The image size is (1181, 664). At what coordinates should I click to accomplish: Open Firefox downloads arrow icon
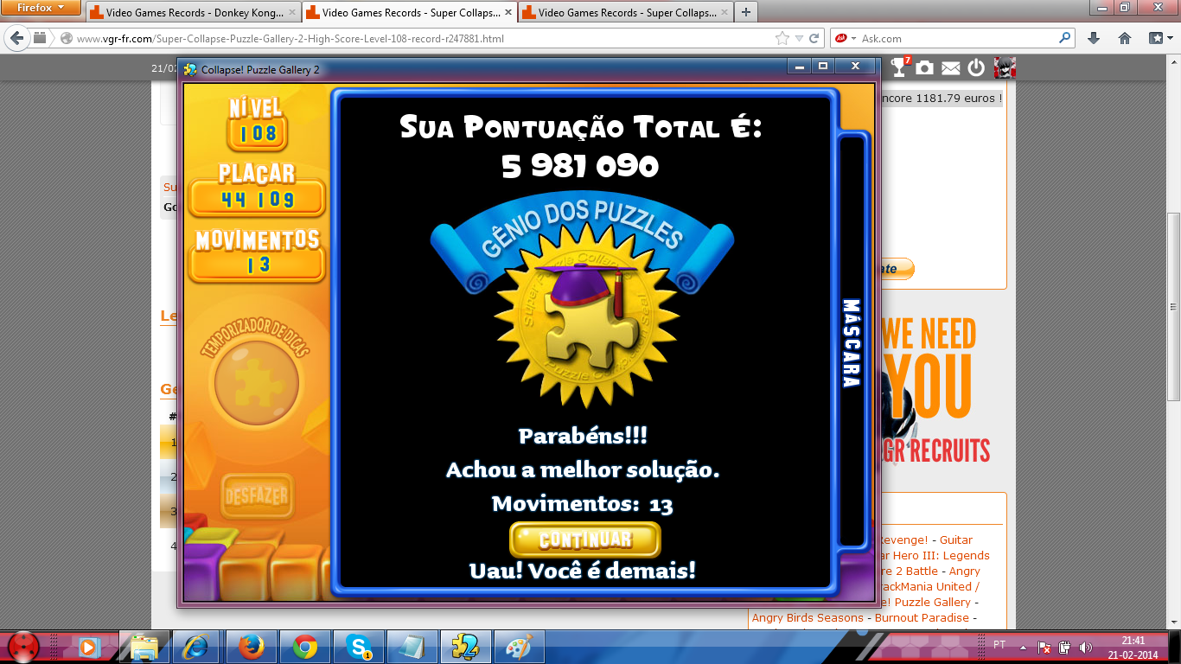[1094, 38]
